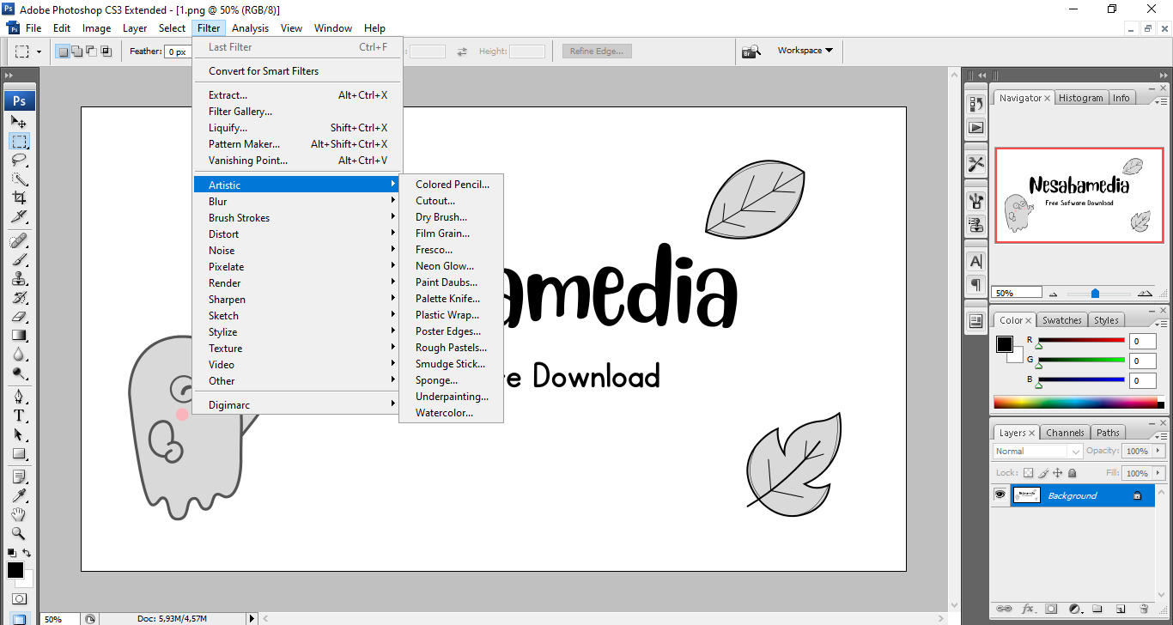Activate the Hand tool

point(19,514)
